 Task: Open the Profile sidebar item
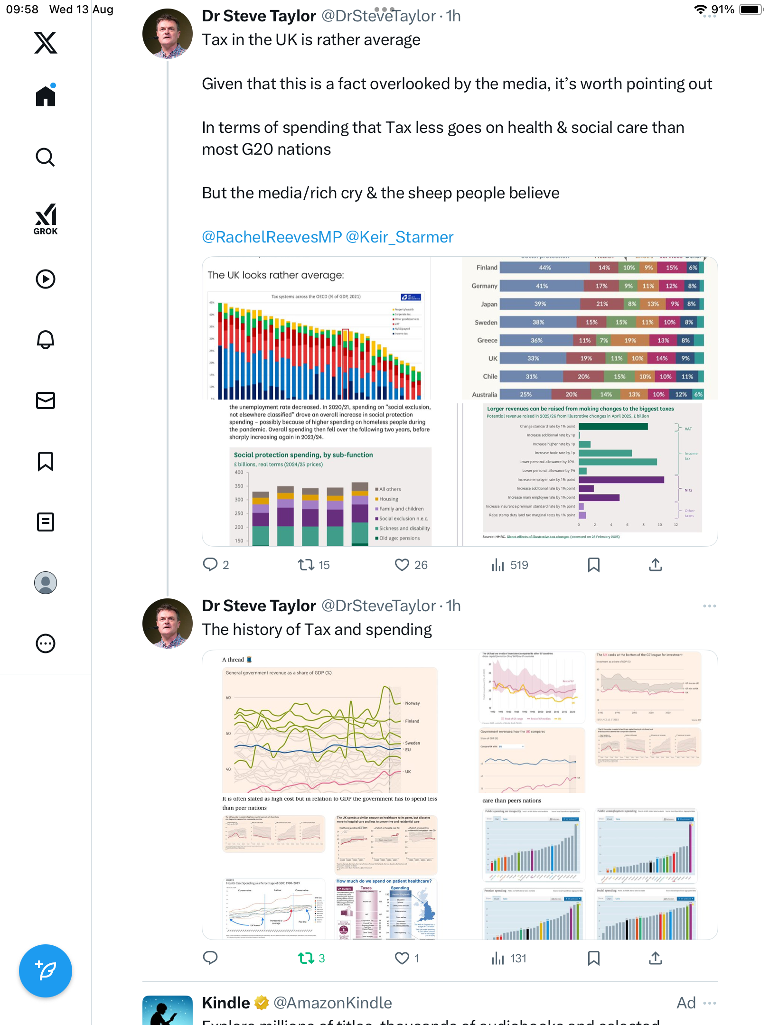[46, 583]
